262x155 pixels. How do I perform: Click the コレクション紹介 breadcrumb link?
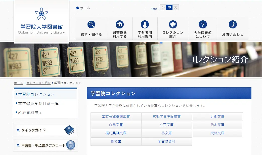pyautogui.click(x=39, y=83)
